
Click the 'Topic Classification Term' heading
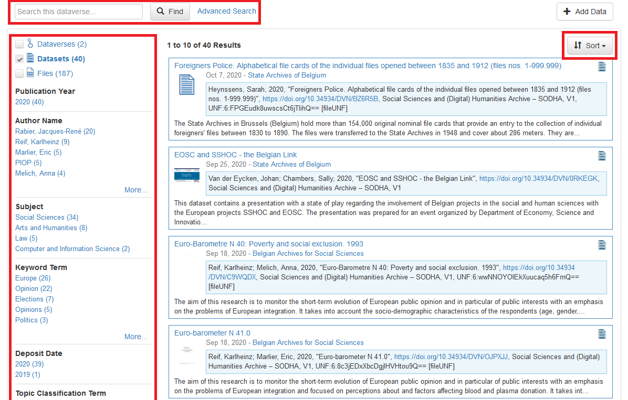60,393
